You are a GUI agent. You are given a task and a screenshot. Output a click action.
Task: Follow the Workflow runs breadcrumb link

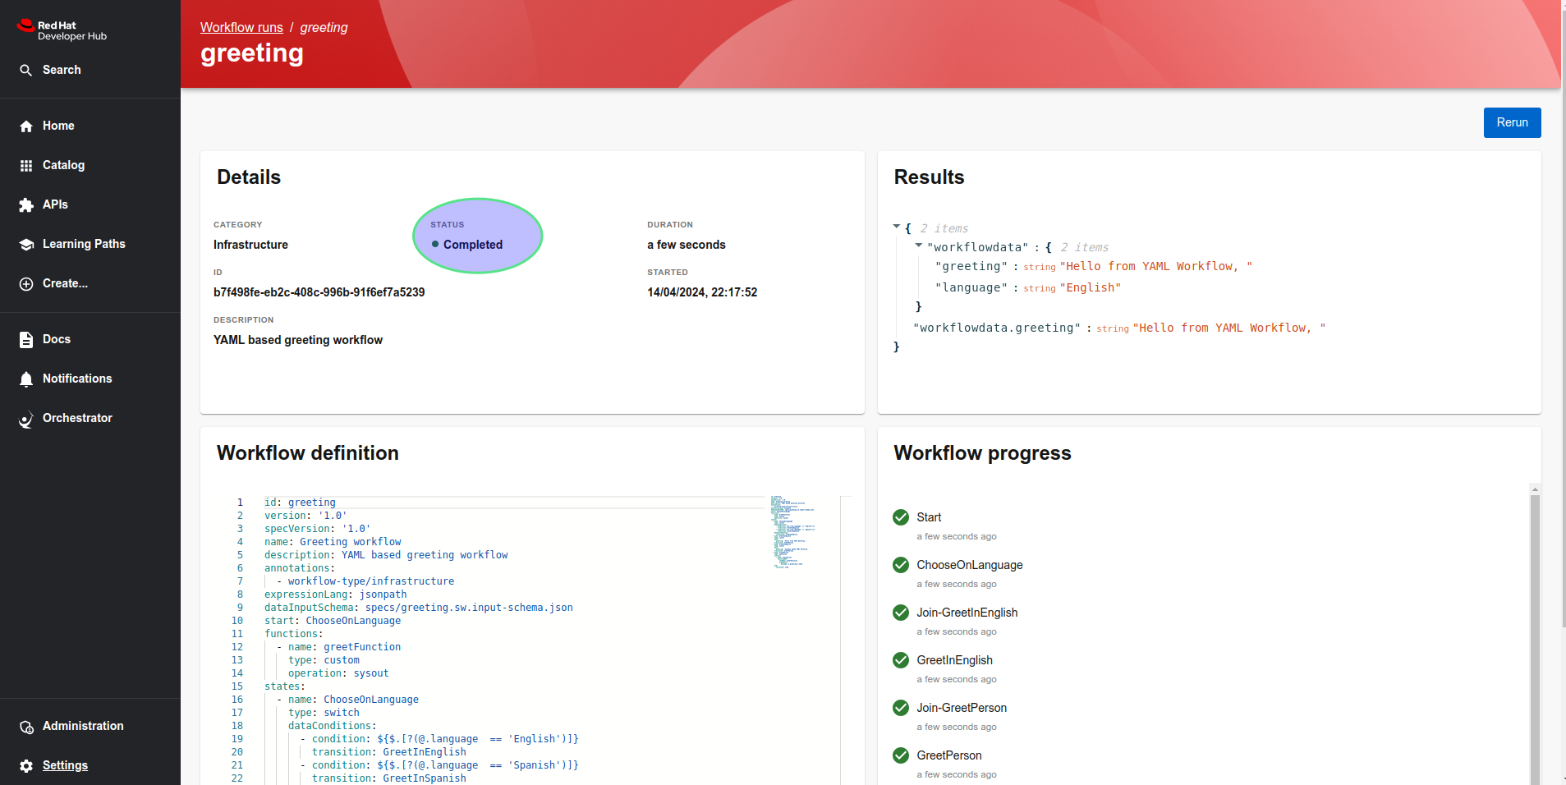241,27
